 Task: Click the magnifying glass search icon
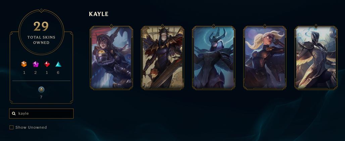pyautogui.click(x=14, y=113)
